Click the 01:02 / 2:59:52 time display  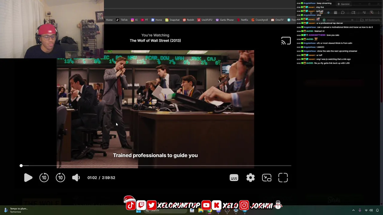[x=101, y=178]
